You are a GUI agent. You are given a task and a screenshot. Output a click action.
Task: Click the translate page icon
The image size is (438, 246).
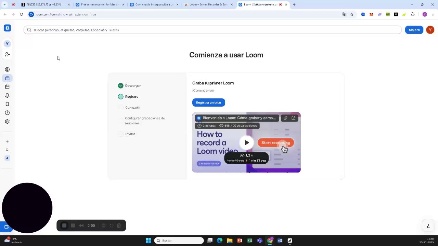(344, 14)
